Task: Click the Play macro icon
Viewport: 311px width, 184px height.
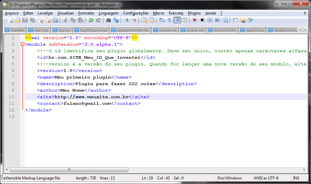Action: pos(210,20)
